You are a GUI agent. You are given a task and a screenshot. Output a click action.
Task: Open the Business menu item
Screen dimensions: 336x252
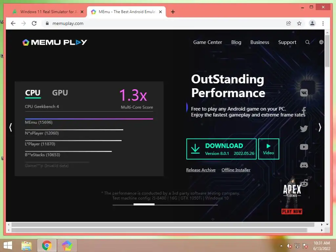[260, 42]
